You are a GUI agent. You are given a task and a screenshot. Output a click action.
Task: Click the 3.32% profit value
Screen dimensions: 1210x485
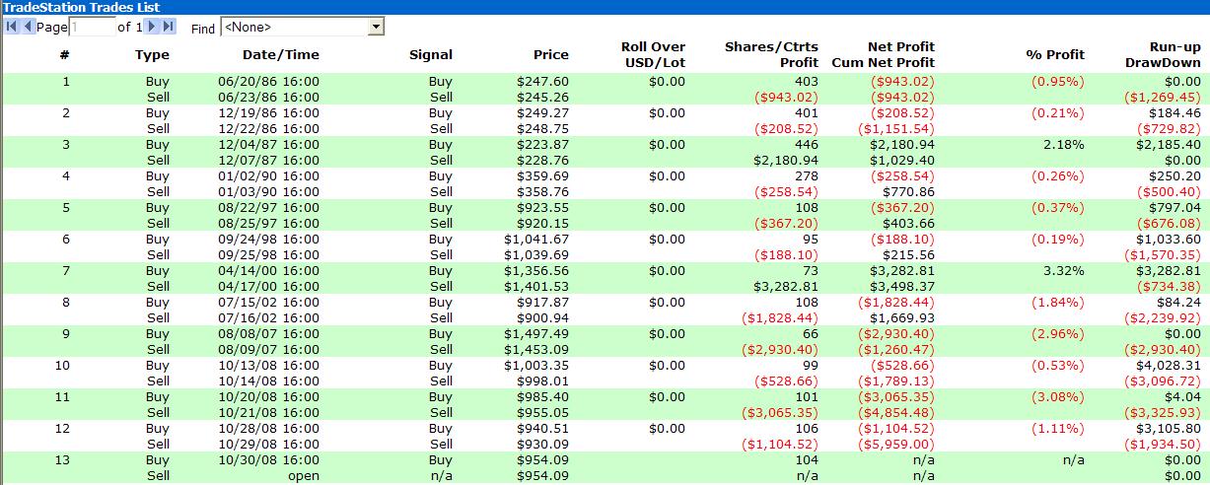click(1064, 271)
